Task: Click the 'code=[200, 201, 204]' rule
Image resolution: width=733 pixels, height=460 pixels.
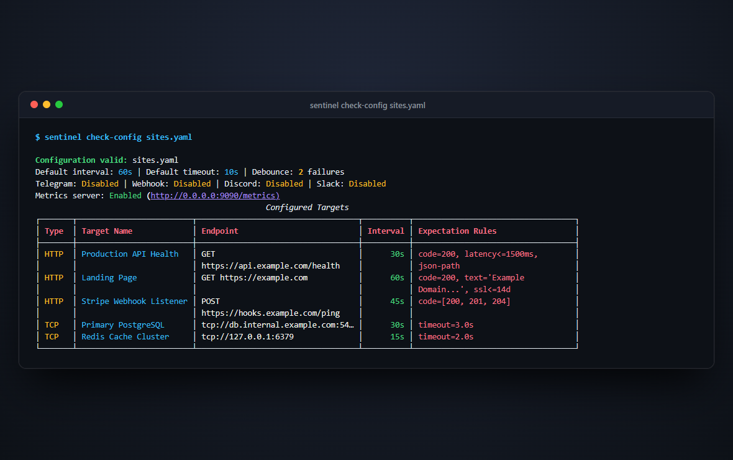Action: click(464, 301)
